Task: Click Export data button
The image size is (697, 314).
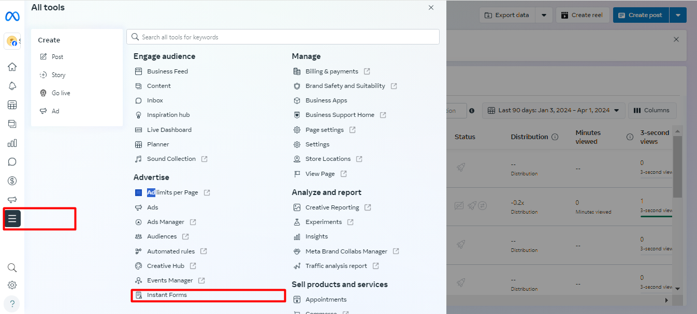Action: (x=507, y=15)
